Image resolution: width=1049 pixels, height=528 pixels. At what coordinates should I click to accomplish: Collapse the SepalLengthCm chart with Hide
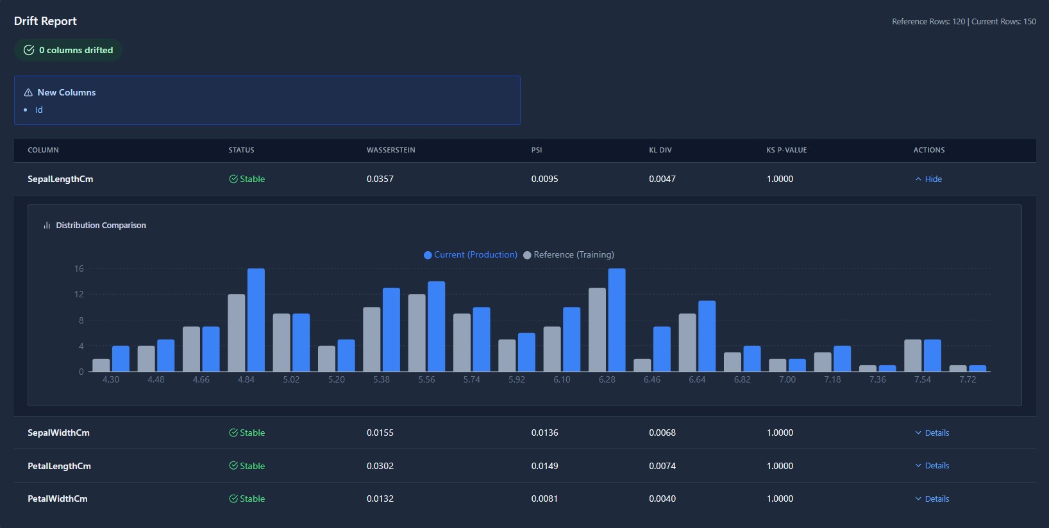pyautogui.click(x=933, y=179)
